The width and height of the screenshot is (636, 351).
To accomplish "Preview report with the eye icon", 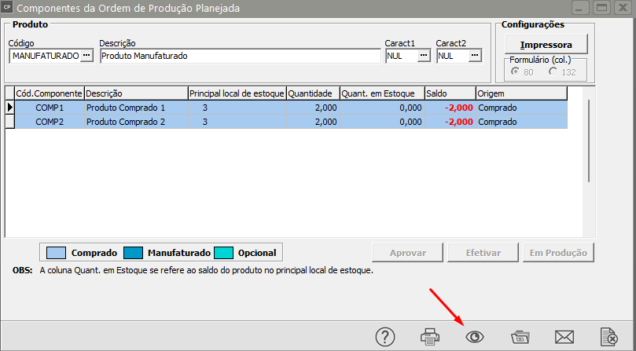I will [x=475, y=337].
